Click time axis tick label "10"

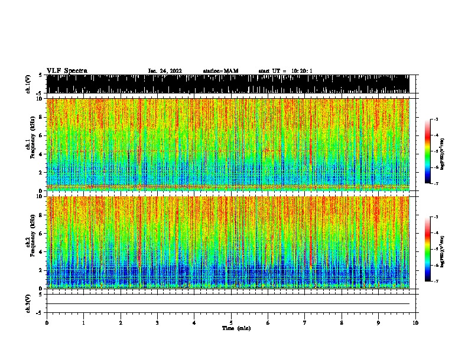pyautogui.click(x=415, y=323)
